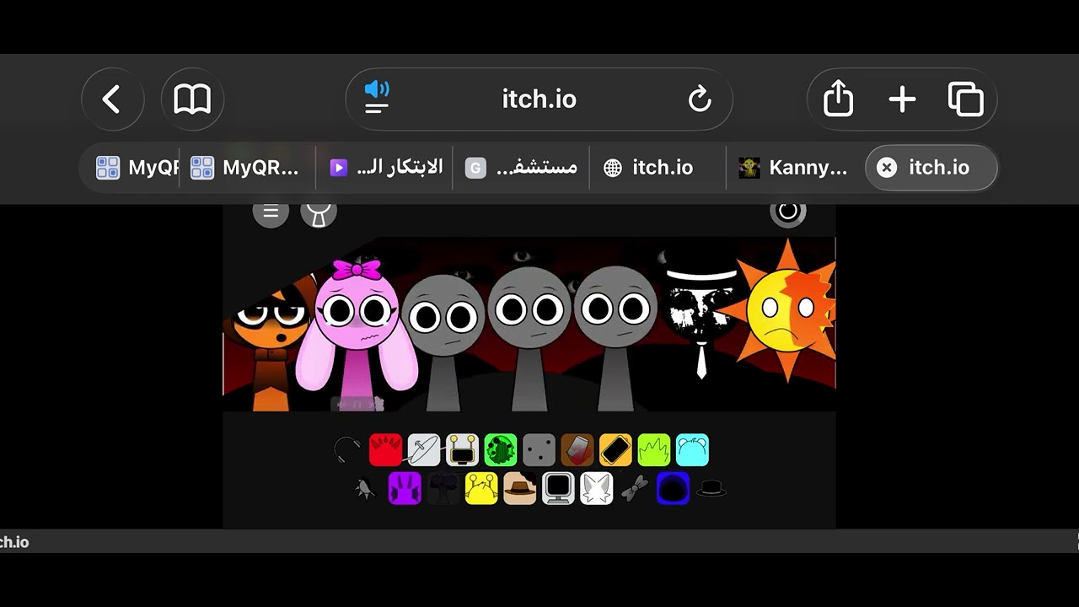This screenshot has height=607, width=1079.
Task: Pick the green bug-eyed sound icon
Action: pyautogui.click(x=501, y=450)
